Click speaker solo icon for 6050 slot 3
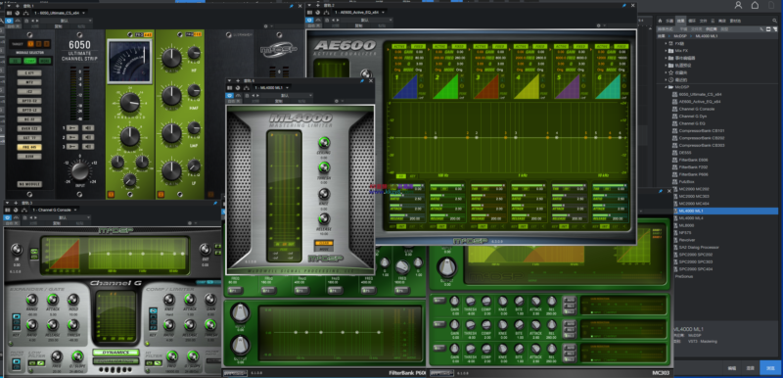The image size is (783, 378). [x=88, y=146]
